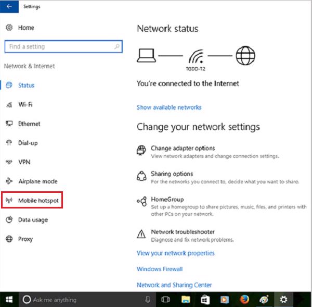Open Dial-up settings

(28, 143)
